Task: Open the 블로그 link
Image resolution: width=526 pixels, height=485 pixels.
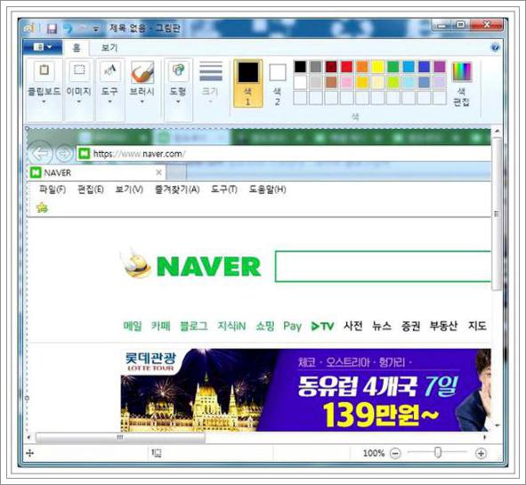Action: [x=194, y=326]
